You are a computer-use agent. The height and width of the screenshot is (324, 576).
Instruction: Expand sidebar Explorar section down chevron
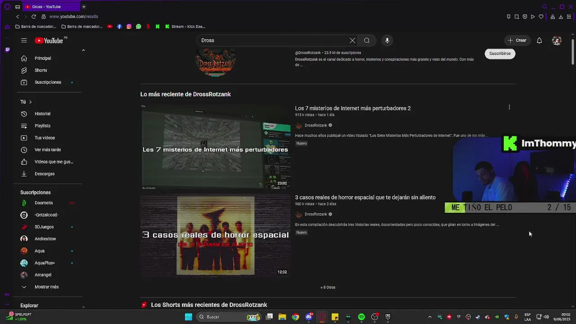pos(83,307)
